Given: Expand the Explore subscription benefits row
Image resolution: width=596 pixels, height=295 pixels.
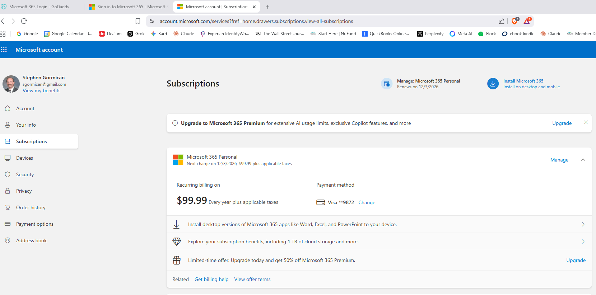Looking at the screenshot, I should 379,242.
